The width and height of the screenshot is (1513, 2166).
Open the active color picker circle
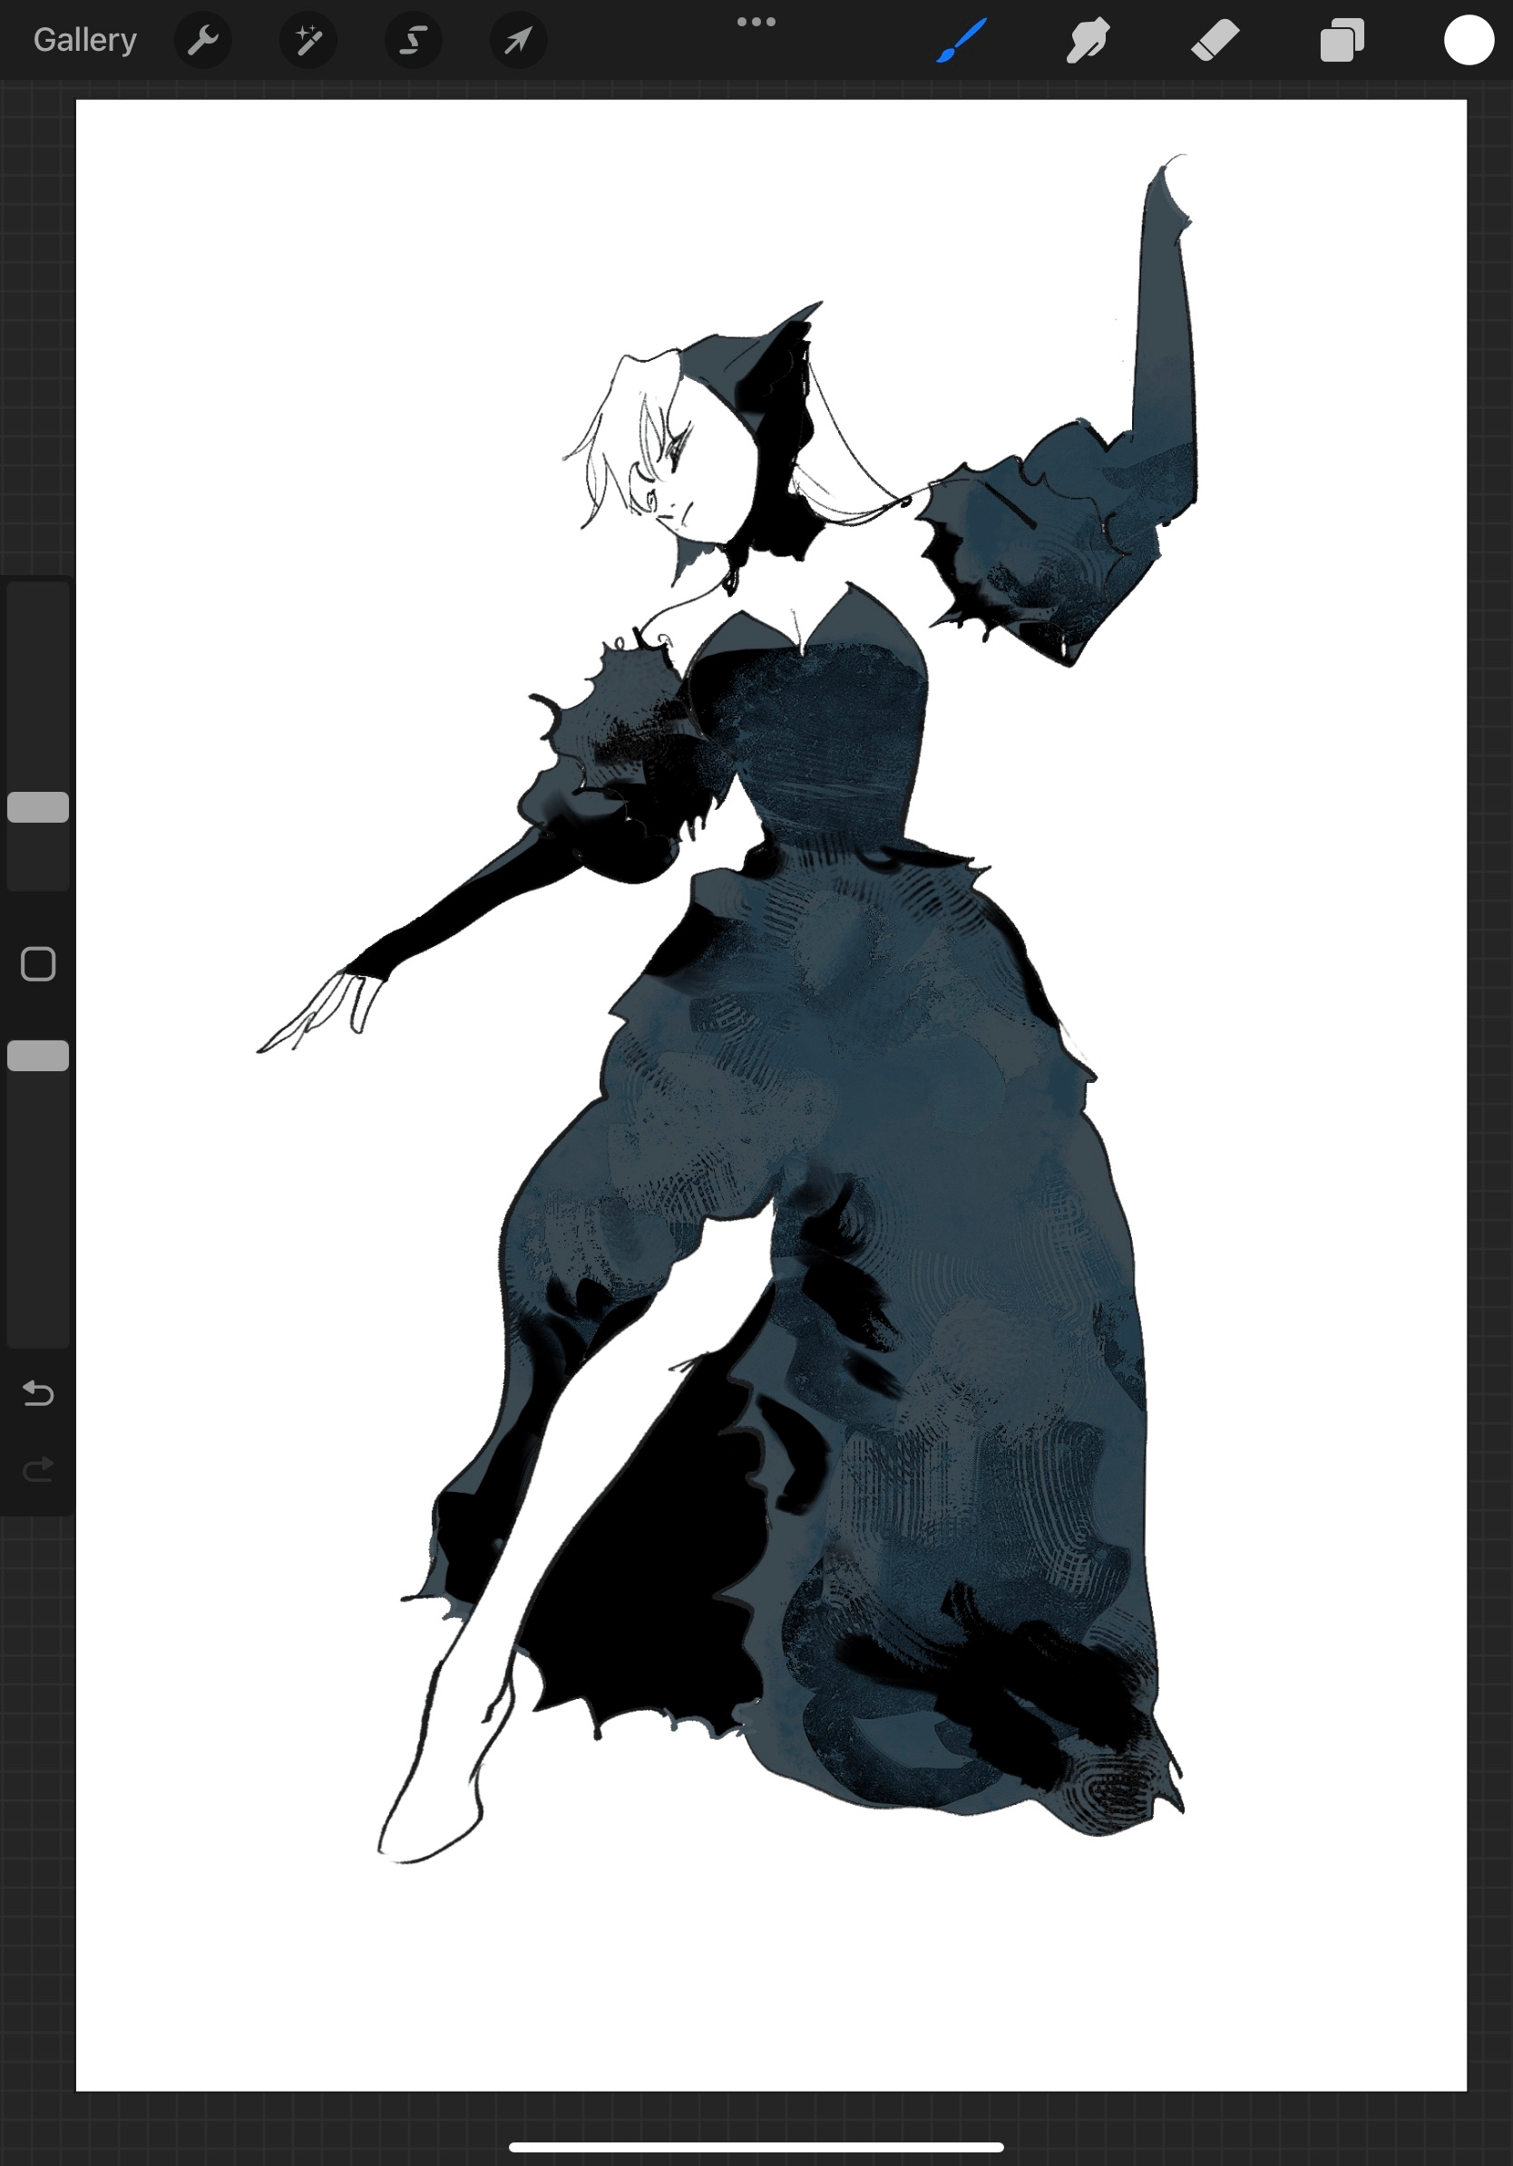[1469, 41]
